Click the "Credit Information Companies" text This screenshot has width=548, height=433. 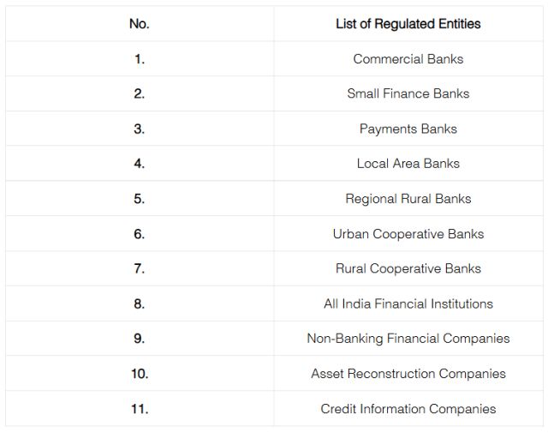[x=408, y=409]
